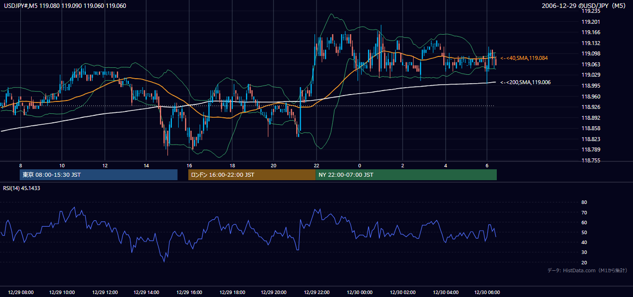Click the 118.926 price axis label
Image resolution: width=633 pixels, height=297 pixels.
591,107
